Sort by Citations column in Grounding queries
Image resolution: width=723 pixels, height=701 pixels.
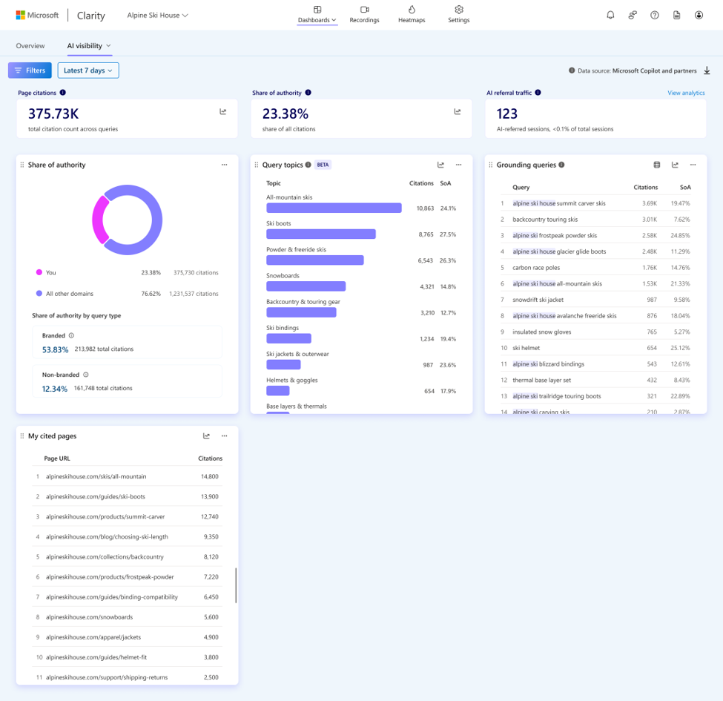pos(645,187)
